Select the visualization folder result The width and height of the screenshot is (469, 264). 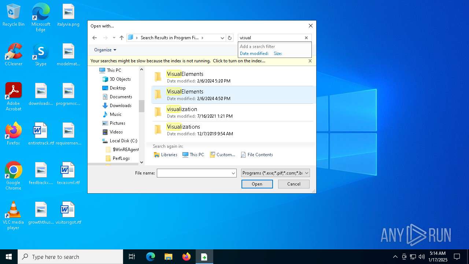232,112
